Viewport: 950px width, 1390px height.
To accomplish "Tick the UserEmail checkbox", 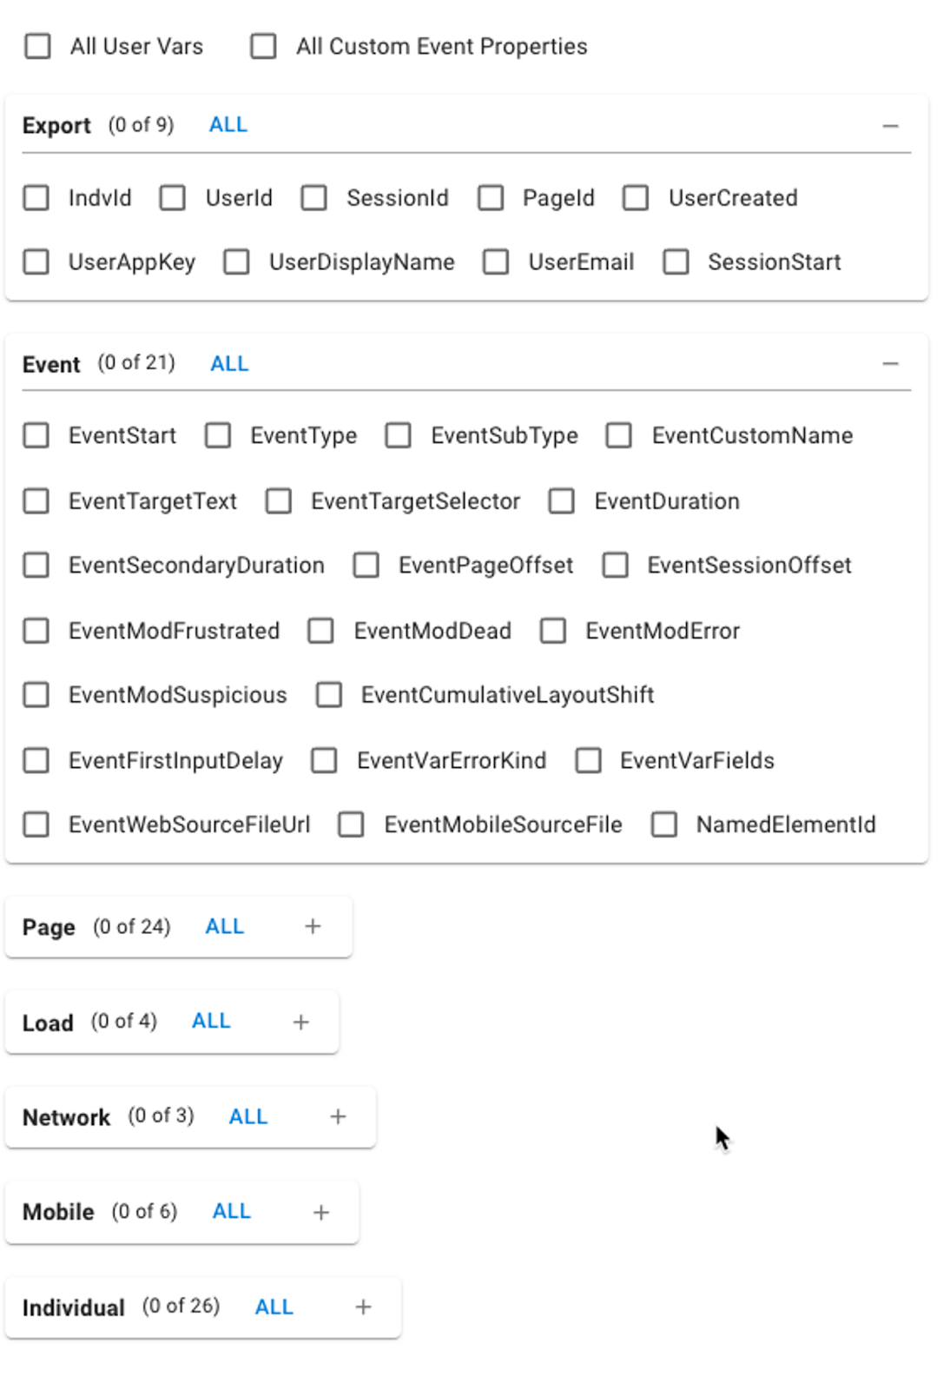I will tap(496, 261).
